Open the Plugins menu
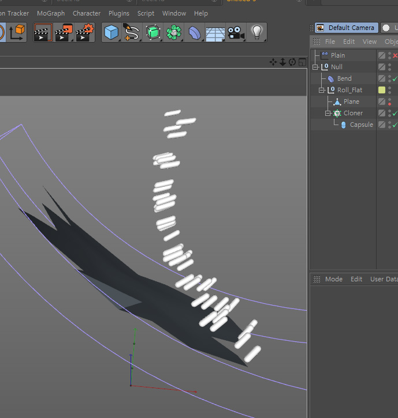 (119, 13)
